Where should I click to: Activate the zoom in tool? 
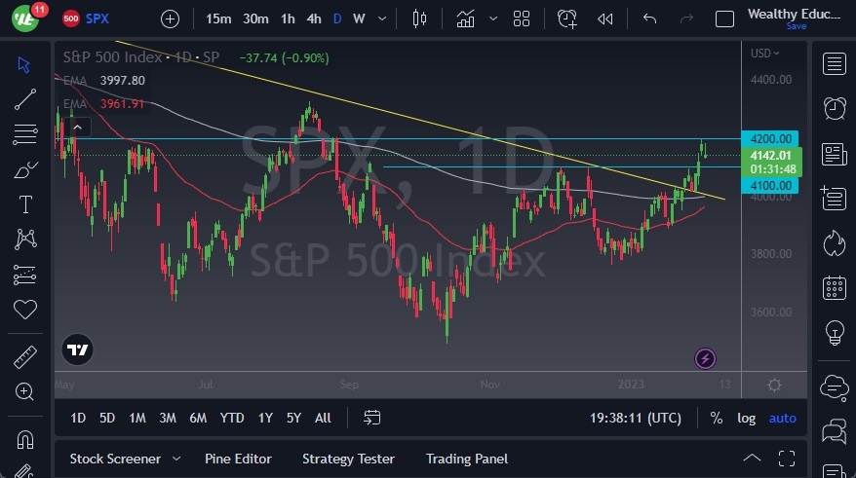point(25,391)
